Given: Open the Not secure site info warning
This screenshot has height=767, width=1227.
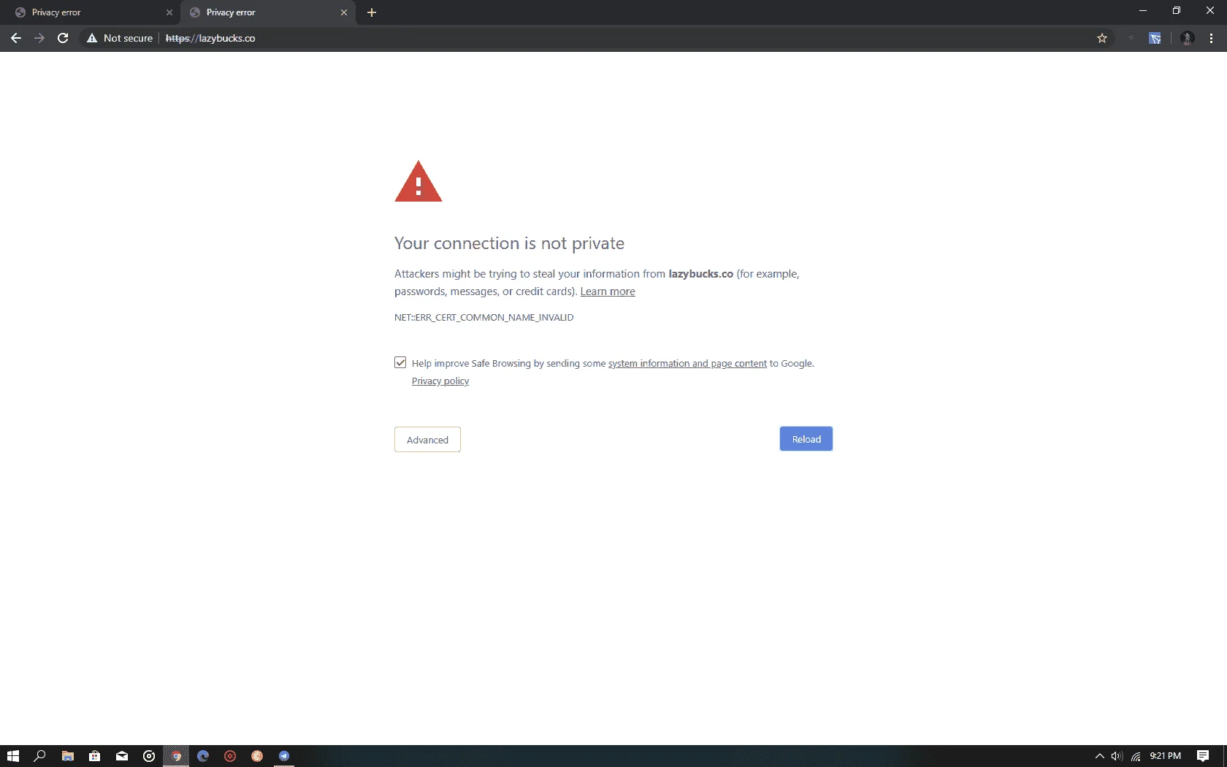Looking at the screenshot, I should [x=120, y=38].
